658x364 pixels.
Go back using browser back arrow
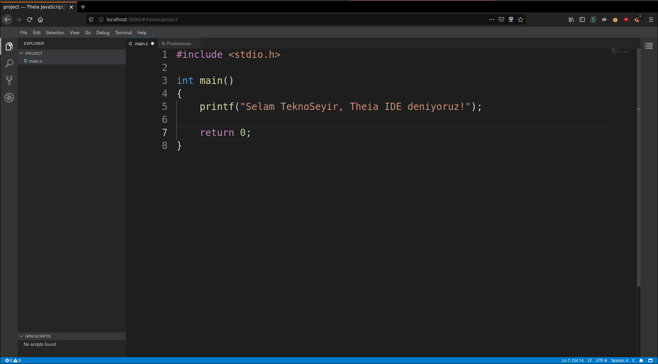(7, 20)
